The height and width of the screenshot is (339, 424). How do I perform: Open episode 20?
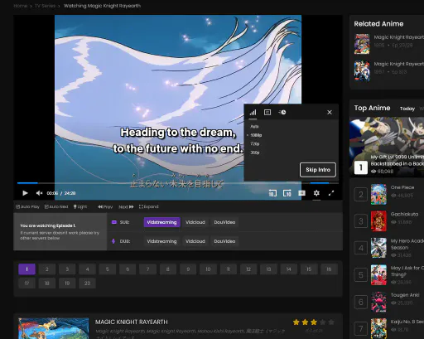[x=87, y=283]
